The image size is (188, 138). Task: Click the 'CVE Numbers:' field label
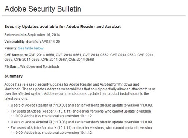coord(16,55)
